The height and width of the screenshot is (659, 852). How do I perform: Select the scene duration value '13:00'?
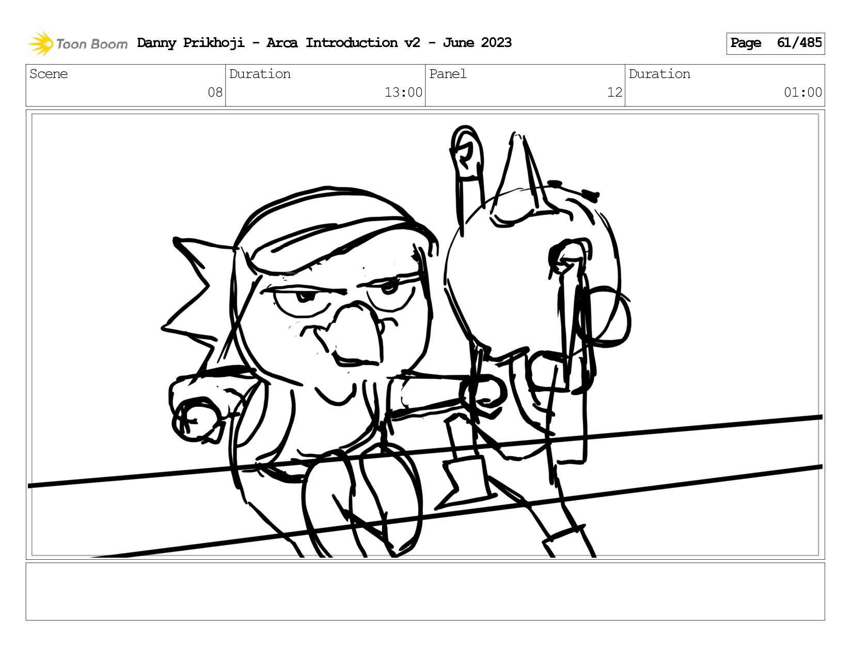point(403,93)
